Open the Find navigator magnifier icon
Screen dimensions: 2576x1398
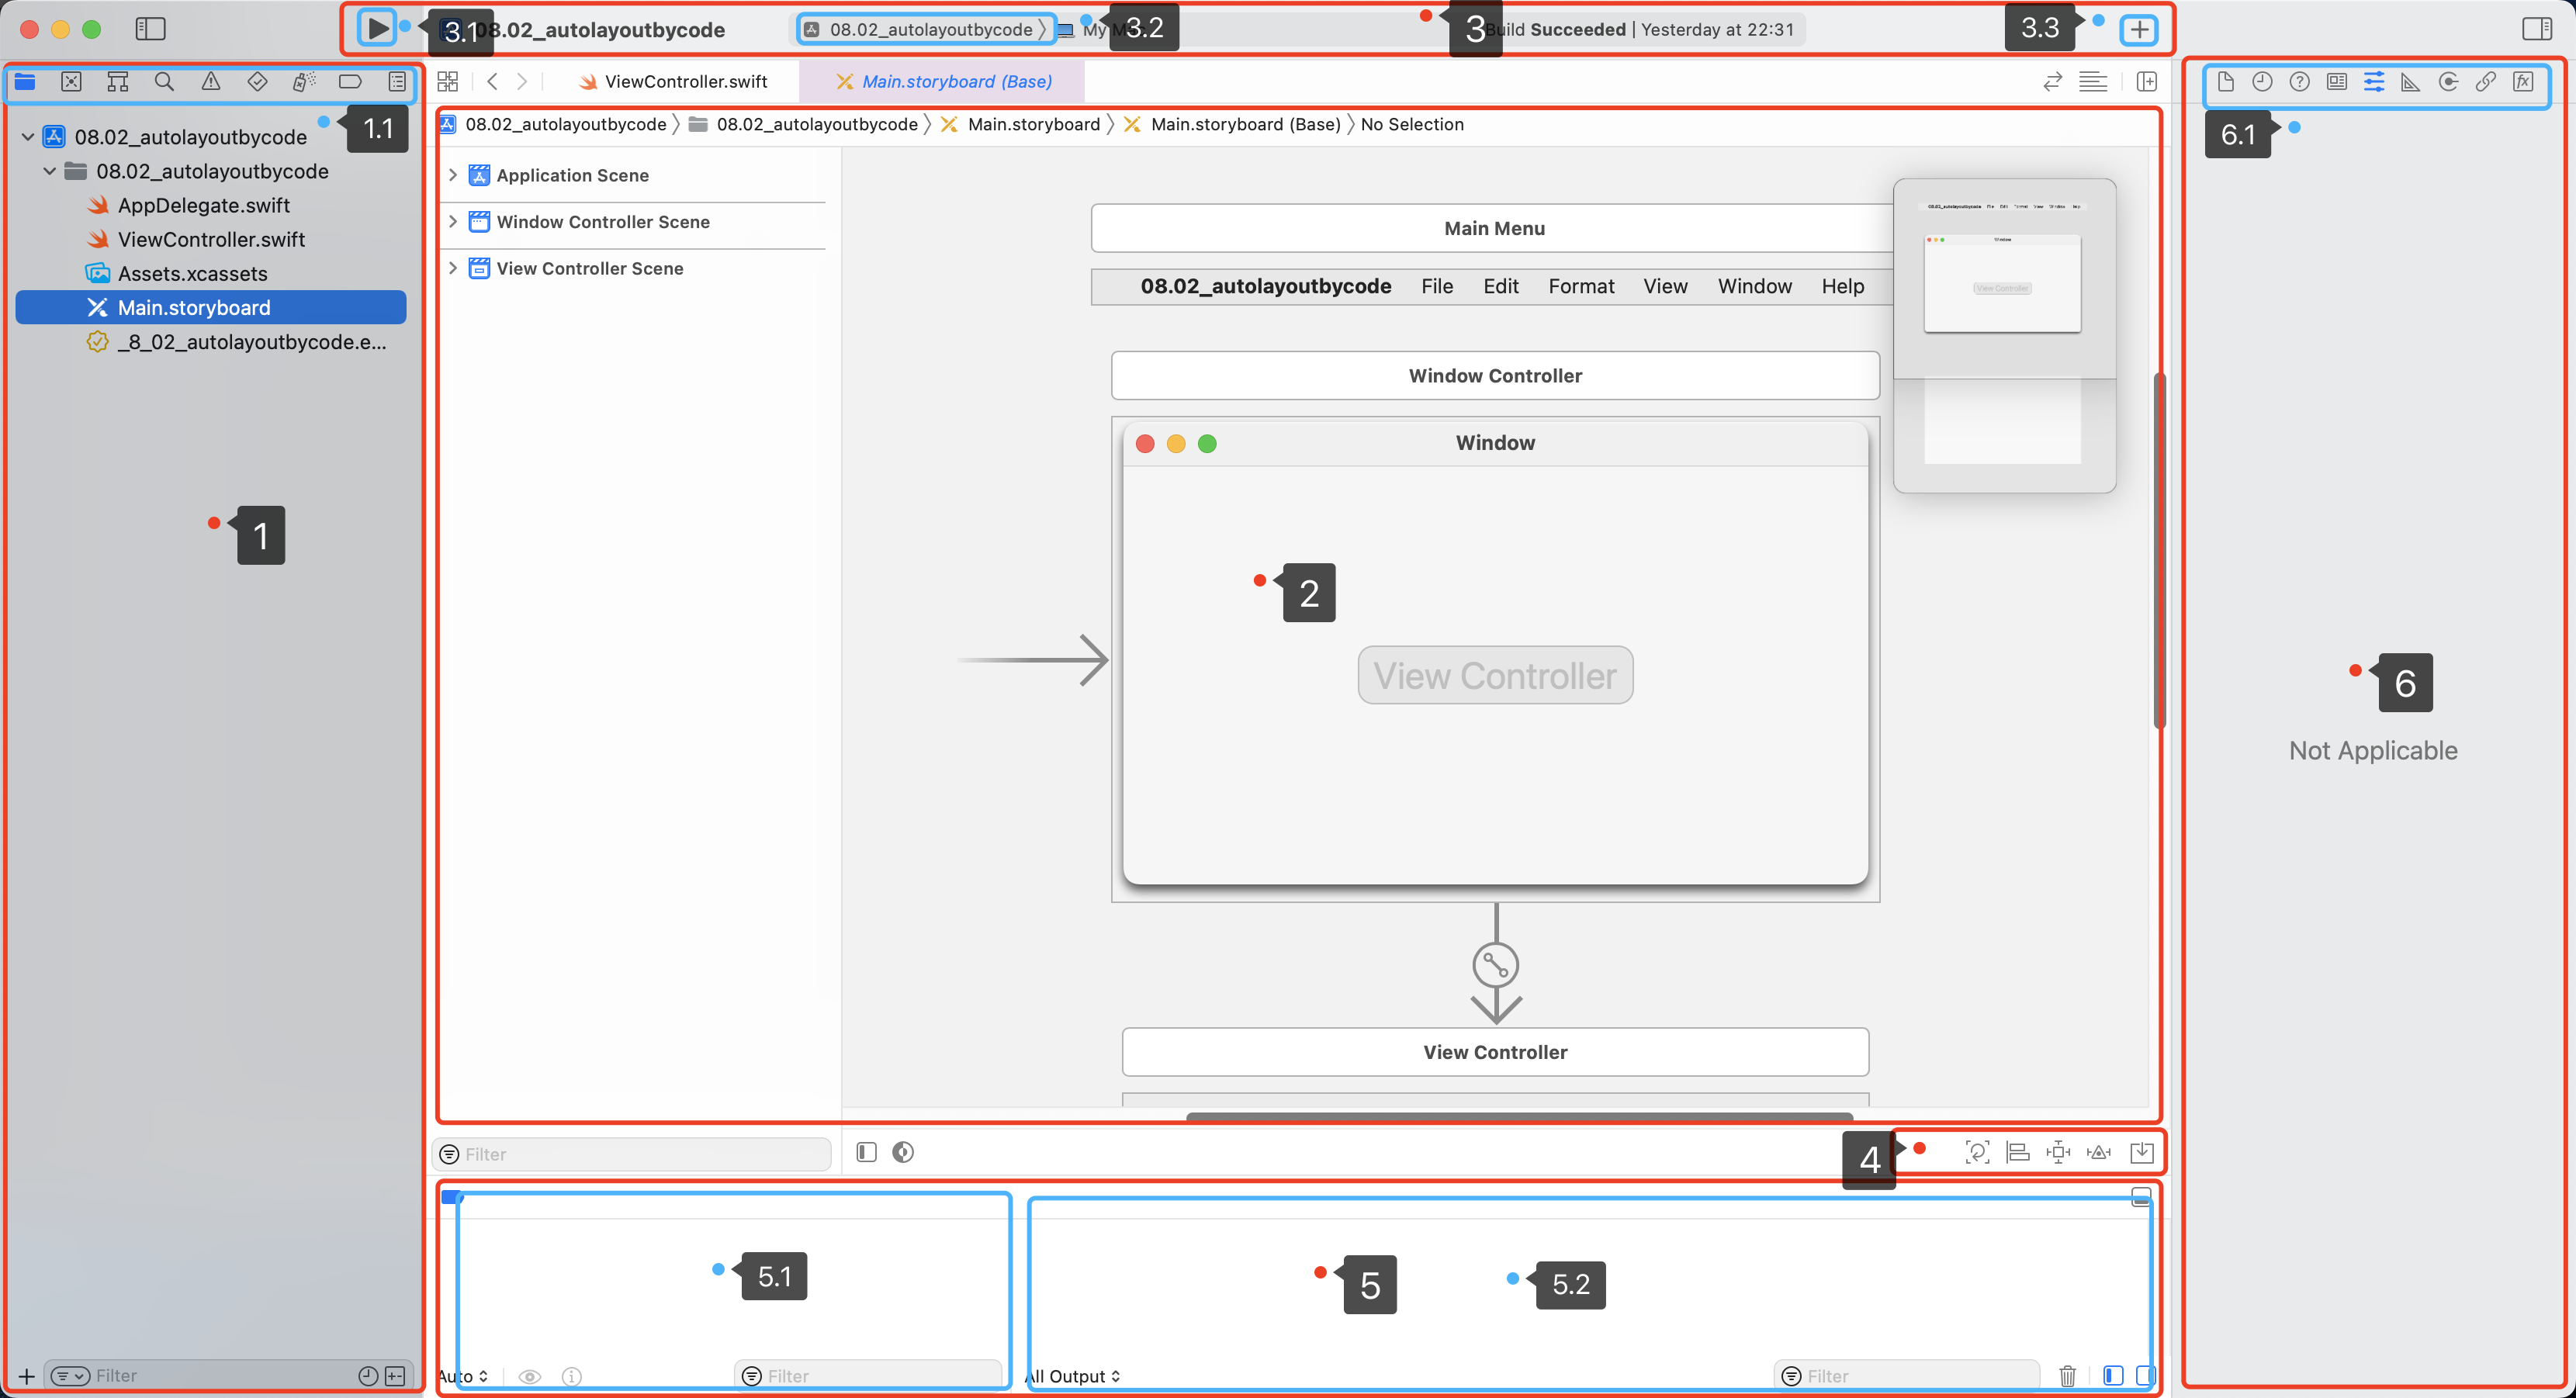[164, 82]
